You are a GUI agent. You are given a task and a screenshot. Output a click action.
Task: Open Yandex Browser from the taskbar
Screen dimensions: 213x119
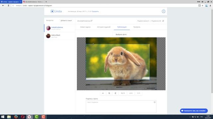[x=29, y=117]
